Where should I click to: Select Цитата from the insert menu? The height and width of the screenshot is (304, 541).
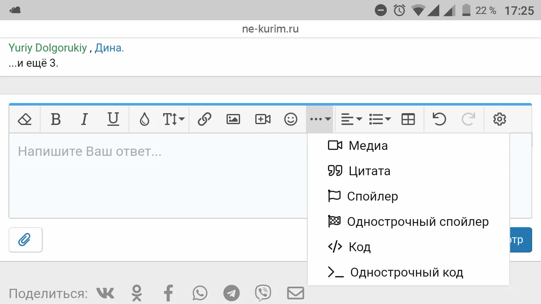coord(369,171)
